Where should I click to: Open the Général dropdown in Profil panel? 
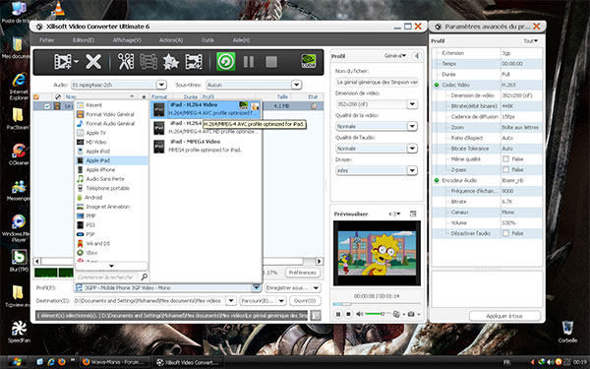pyautogui.click(x=395, y=56)
